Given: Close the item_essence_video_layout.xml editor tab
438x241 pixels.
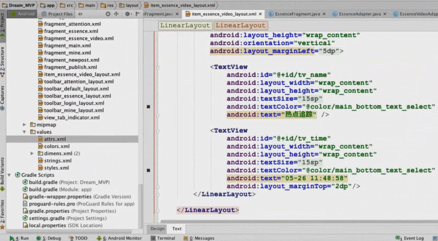Looking at the screenshot, I should [x=260, y=14].
